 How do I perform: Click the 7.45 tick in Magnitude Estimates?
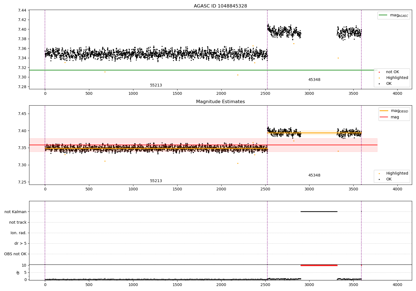click(22, 114)
